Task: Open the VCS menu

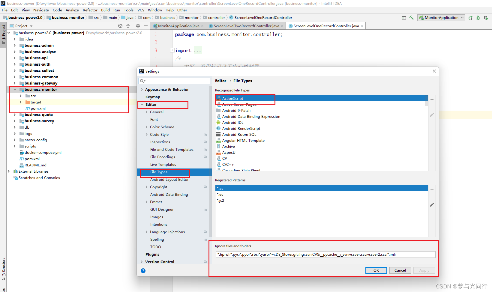Action: 141,10
